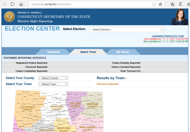Click the Next Updated on timestamp
Image resolution: width=190 pixels, height=132 pixels.
(166, 41)
